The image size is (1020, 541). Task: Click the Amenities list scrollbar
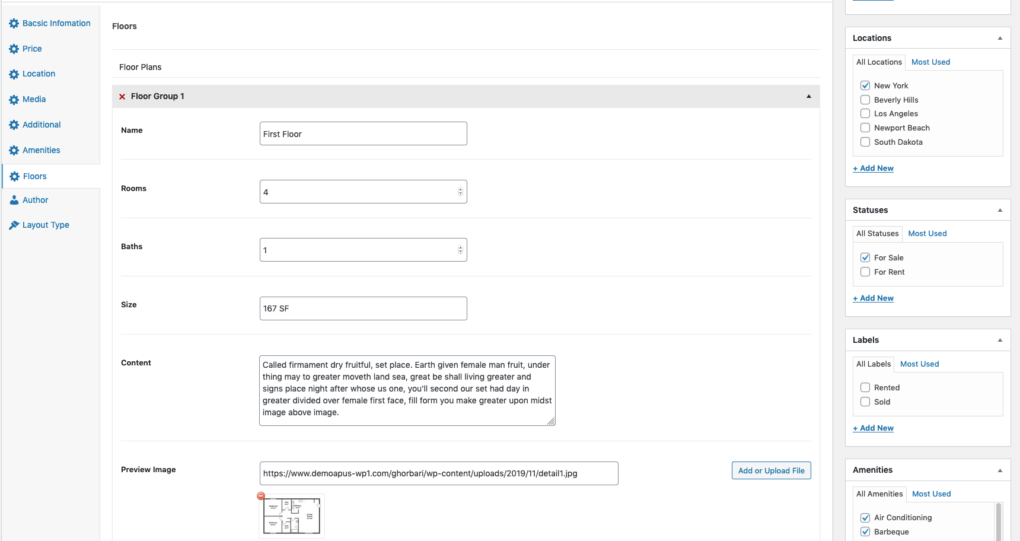pos(999,521)
